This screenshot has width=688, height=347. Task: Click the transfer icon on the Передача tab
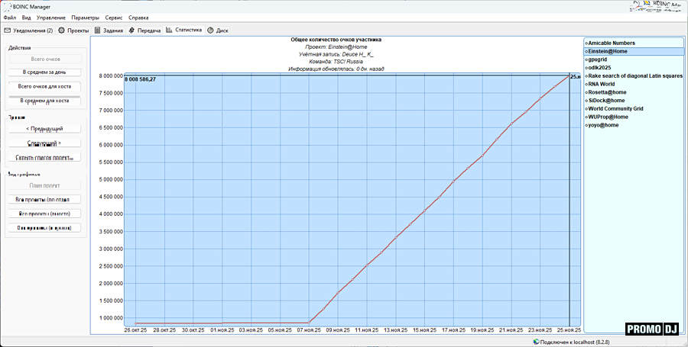[x=131, y=31]
